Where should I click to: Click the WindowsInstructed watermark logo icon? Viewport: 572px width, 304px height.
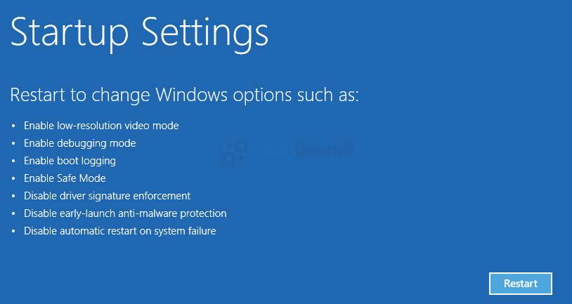(x=235, y=152)
